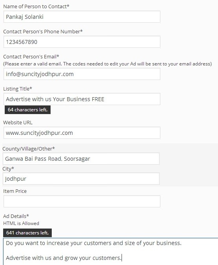Click the Website URL input box
Viewport: 218px width, 265px height.
pos(82,132)
